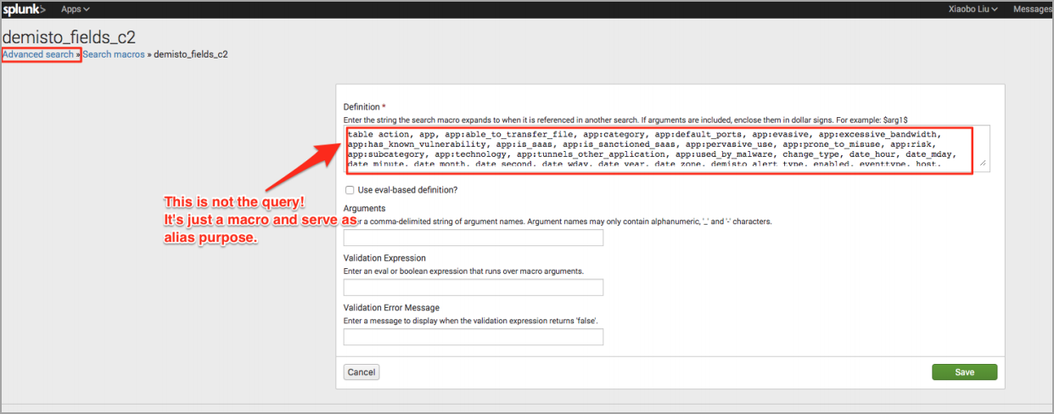
Task: Click demisto_fields_c2 in the breadcrumb trail
Action: click(190, 54)
